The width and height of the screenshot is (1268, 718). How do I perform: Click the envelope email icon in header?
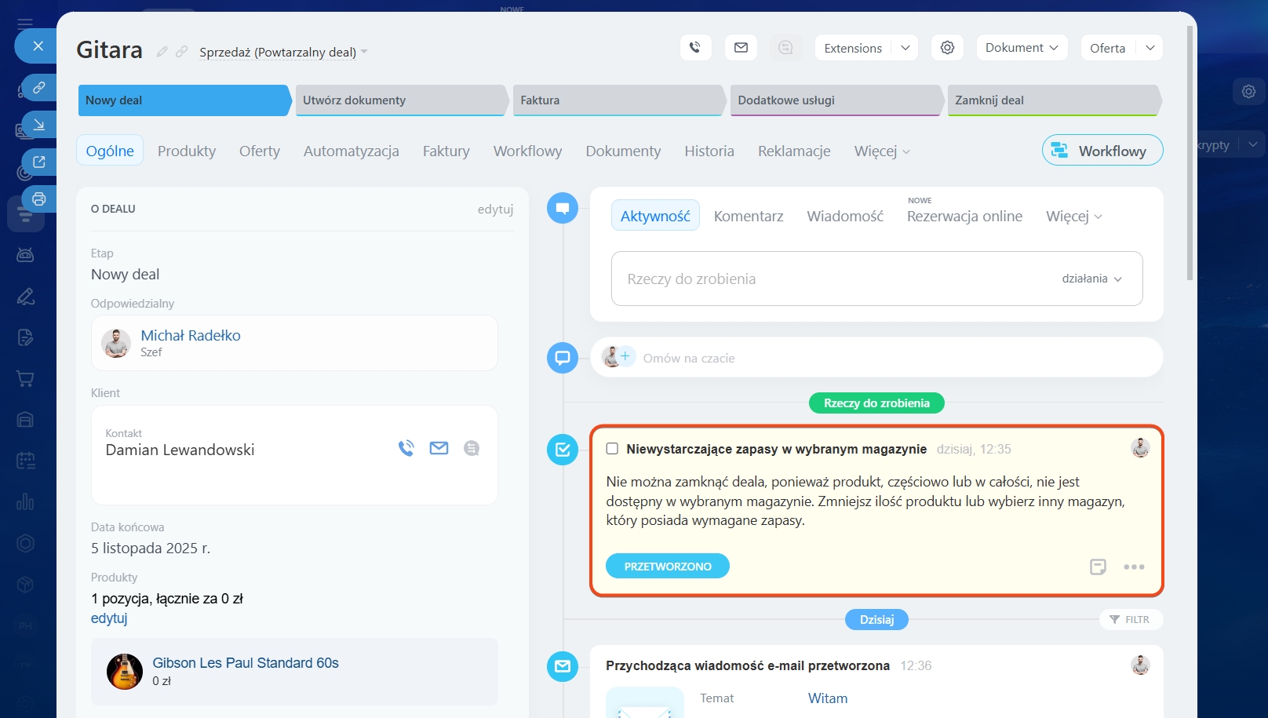tap(741, 48)
